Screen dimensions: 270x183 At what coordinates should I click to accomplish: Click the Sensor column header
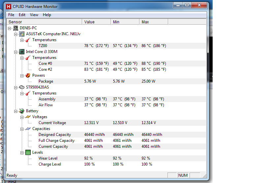click(x=44, y=22)
